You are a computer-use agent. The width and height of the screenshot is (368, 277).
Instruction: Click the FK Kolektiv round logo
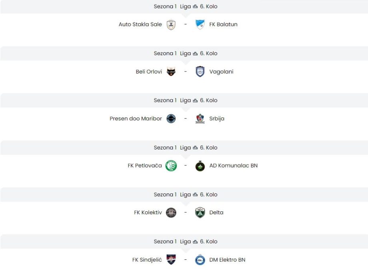point(171,213)
